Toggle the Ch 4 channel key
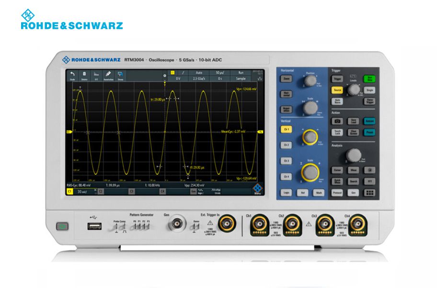Image resolution: width=437 pixels, height=288 pixels. pyautogui.click(x=286, y=177)
